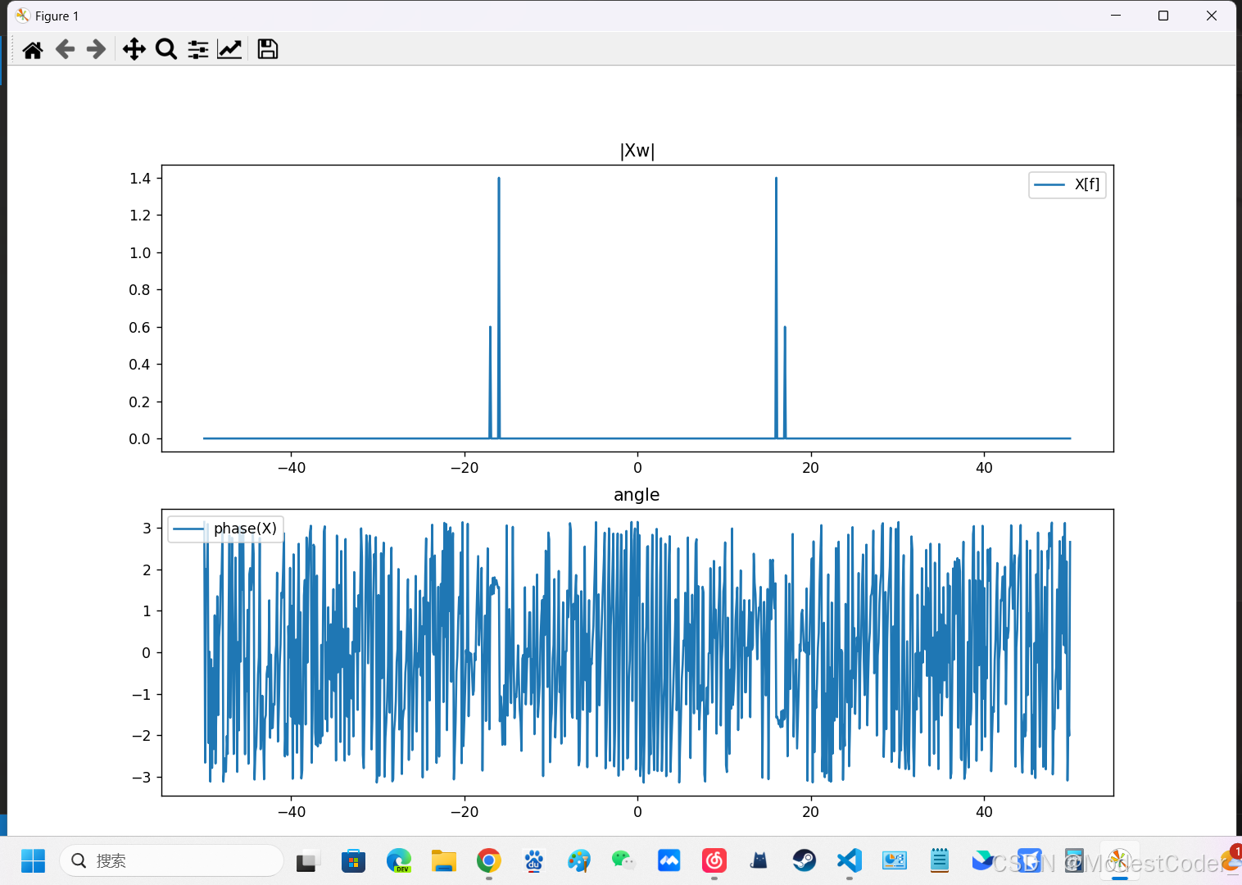Open the Windows Start menu
This screenshot has height=885, width=1242.
coord(33,860)
